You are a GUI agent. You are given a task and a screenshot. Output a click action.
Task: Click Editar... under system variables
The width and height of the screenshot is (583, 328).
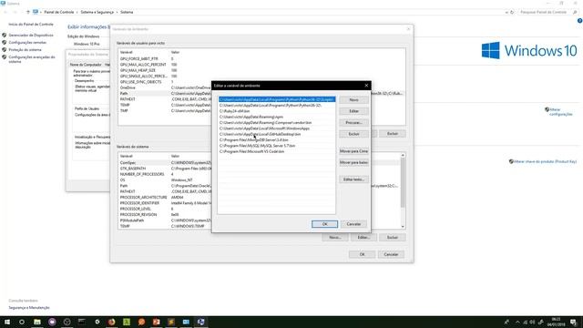point(363,237)
